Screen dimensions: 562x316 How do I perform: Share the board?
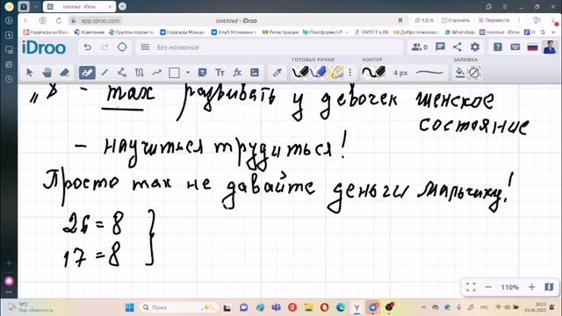[x=458, y=47]
